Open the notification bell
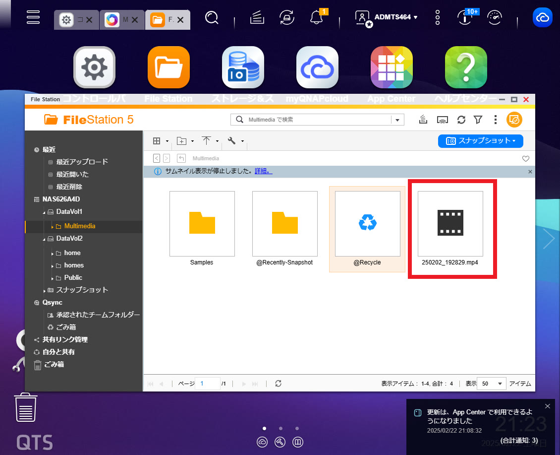Viewport: 560px width, 455px height. tap(317, 17)
